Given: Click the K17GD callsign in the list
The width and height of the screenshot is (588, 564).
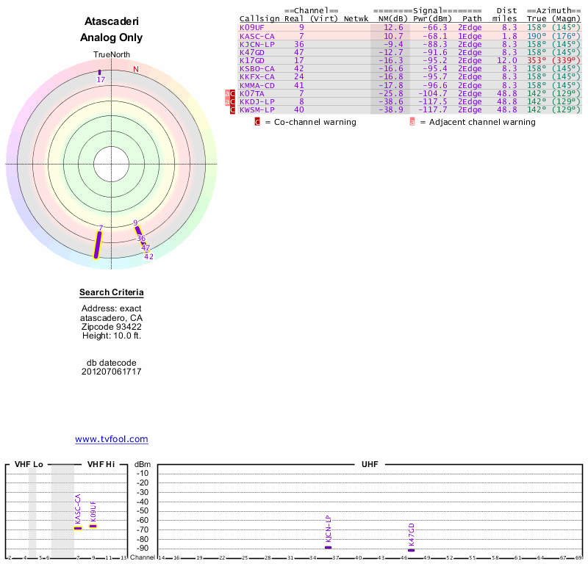Looking at the screenshot, I should pyautogui.click(x=251, y=61).
